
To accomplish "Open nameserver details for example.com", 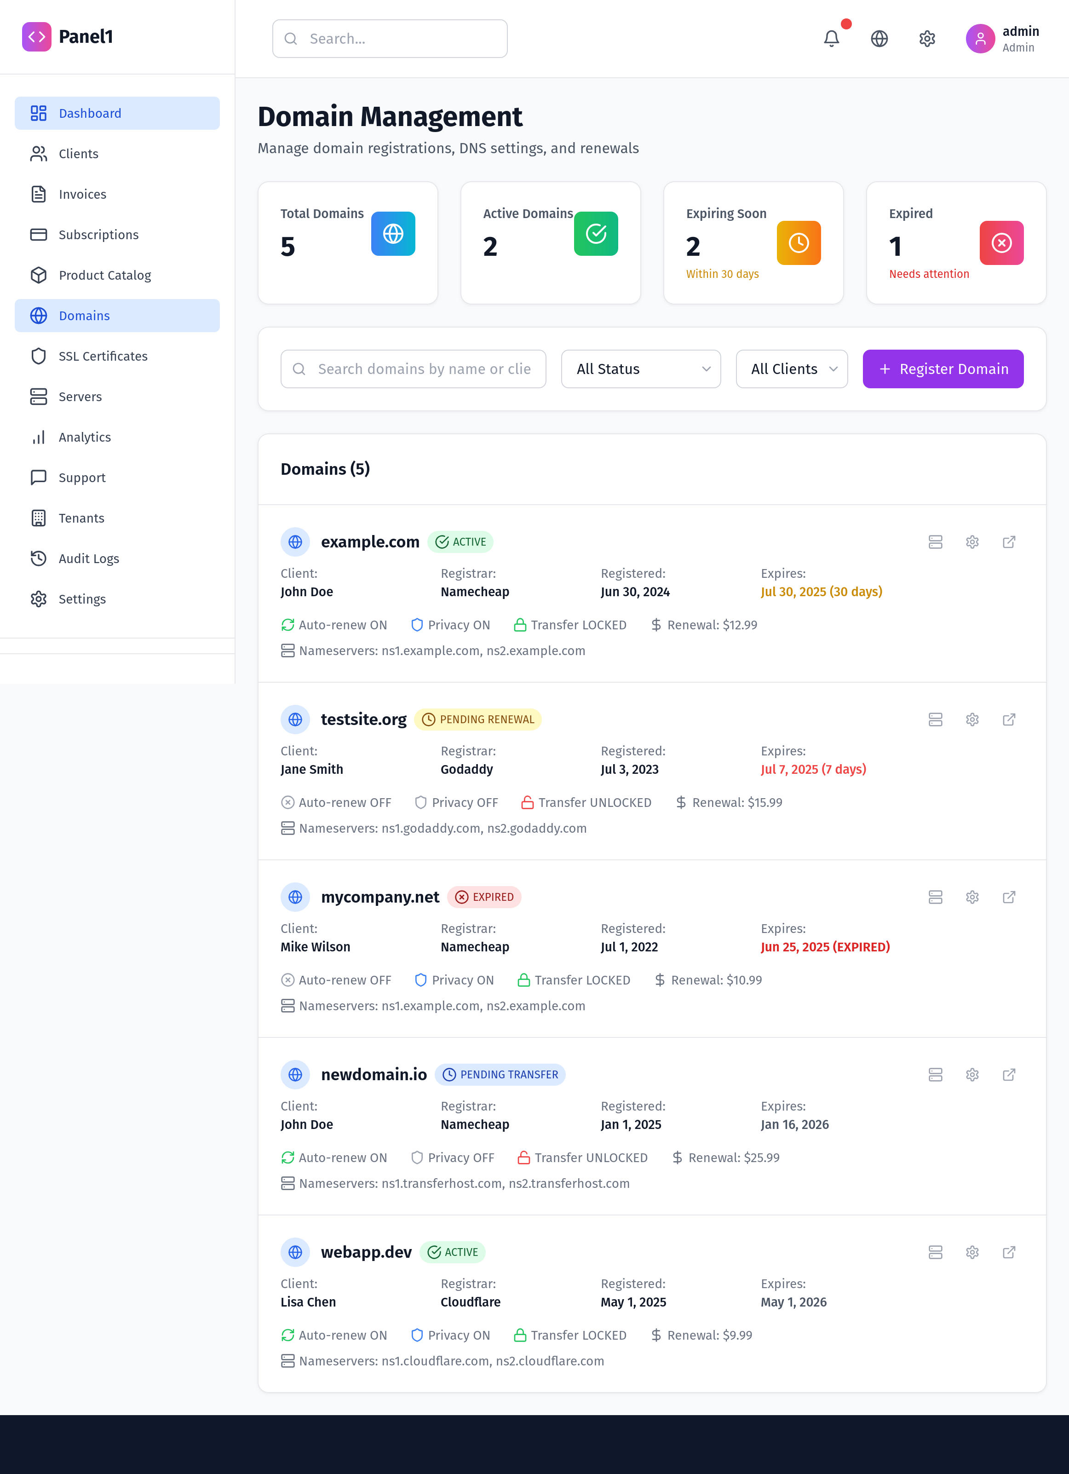I will point(936,542).
